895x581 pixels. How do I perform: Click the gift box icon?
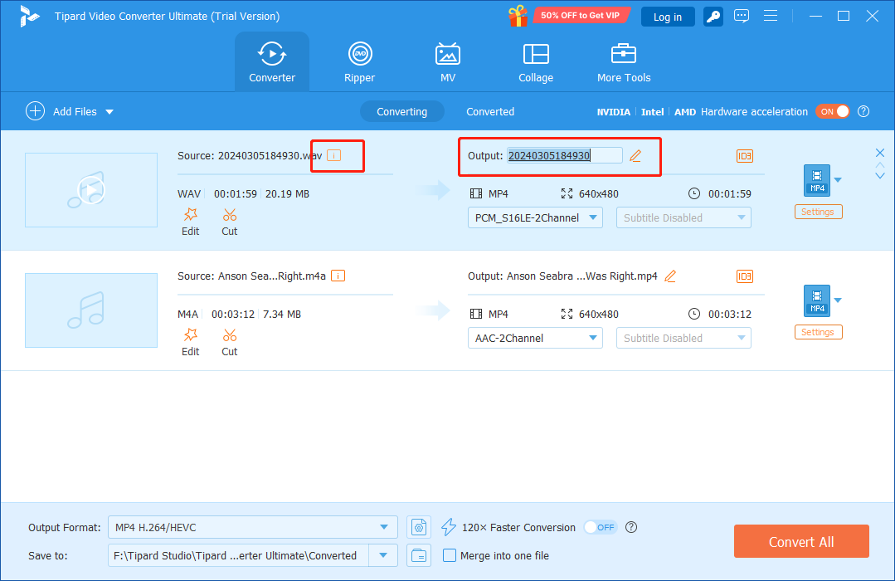[518, 16]
